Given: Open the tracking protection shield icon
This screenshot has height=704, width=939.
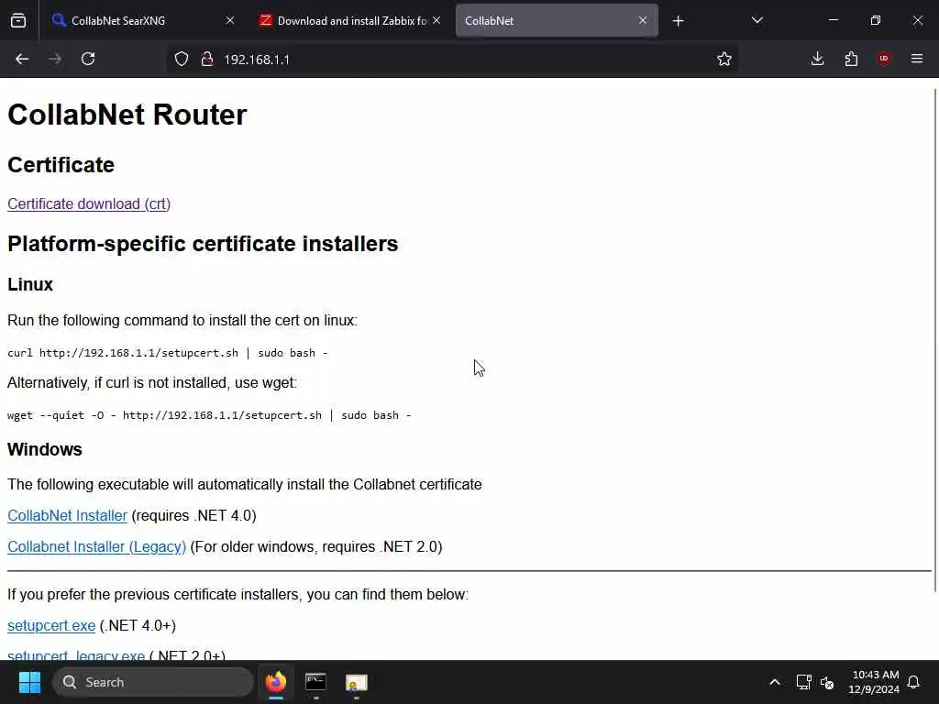Looking at the screenshot, I should coord(182,59).
